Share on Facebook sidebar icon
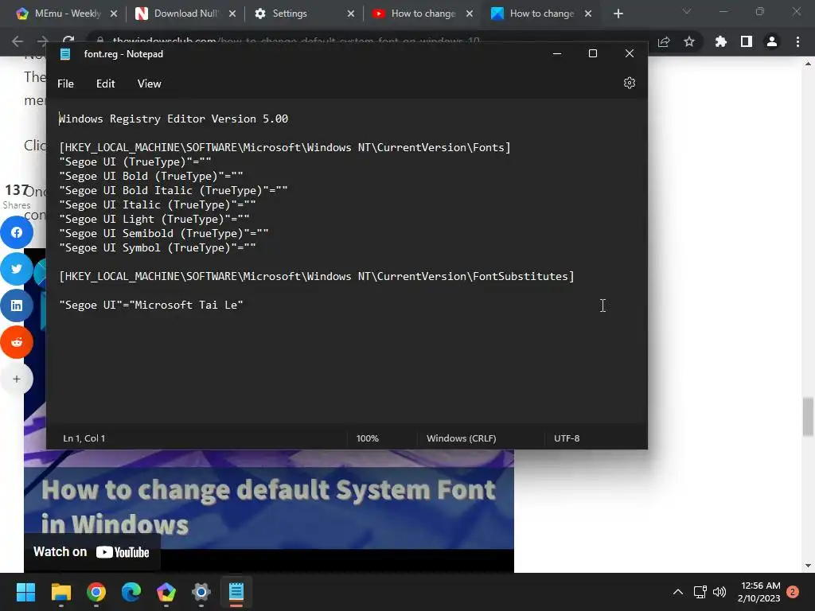Viewport: 815px width, 611px height. pyautogui.click(x=17, y=232)
